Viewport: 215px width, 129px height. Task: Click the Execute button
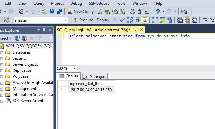(83, 20)
